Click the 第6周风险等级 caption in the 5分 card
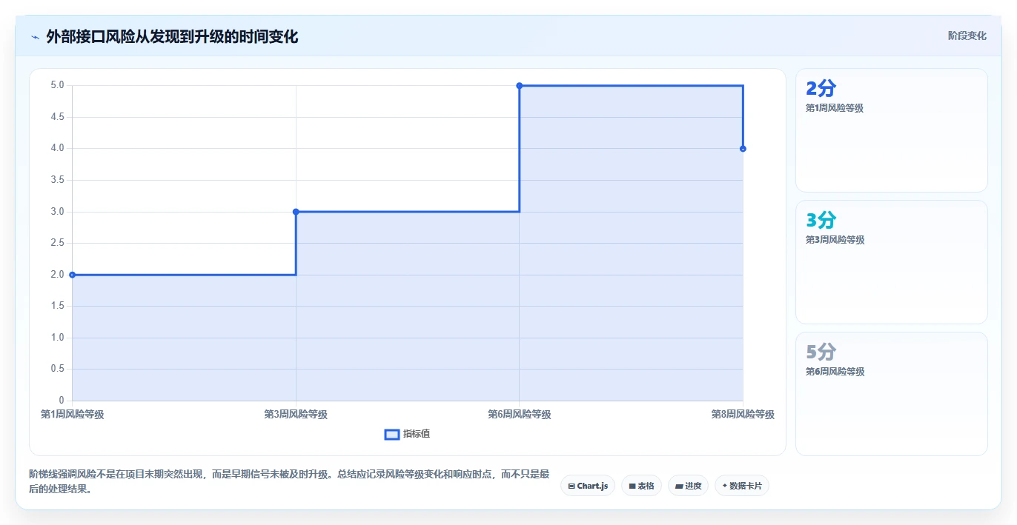Screen dimensions: 1017x525 835,372
